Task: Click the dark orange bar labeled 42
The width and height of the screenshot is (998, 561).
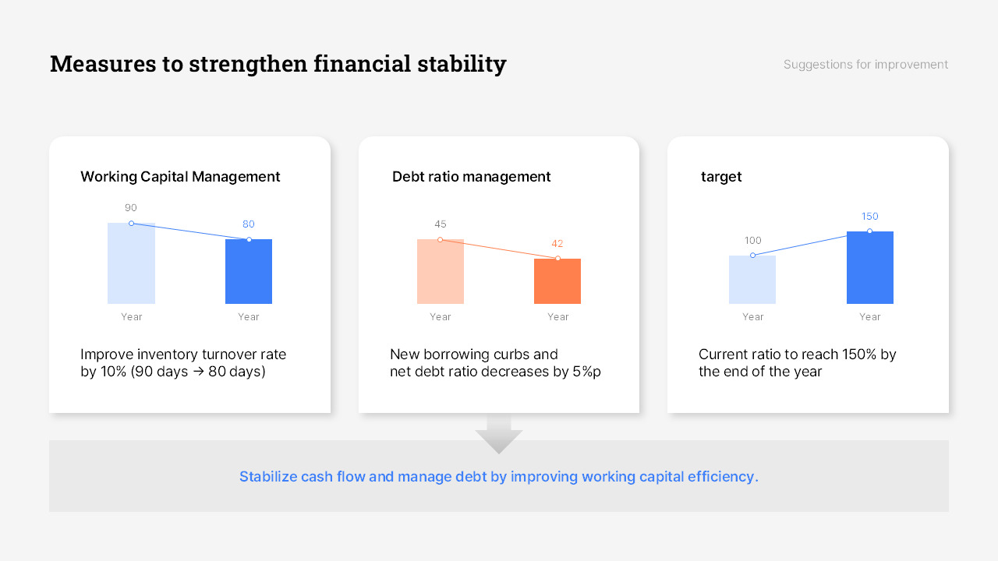Action: tap(557, 282)
